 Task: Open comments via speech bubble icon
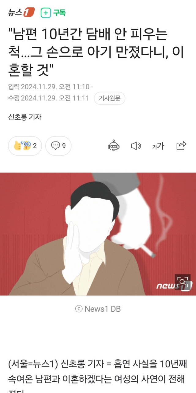pos(55,146)
